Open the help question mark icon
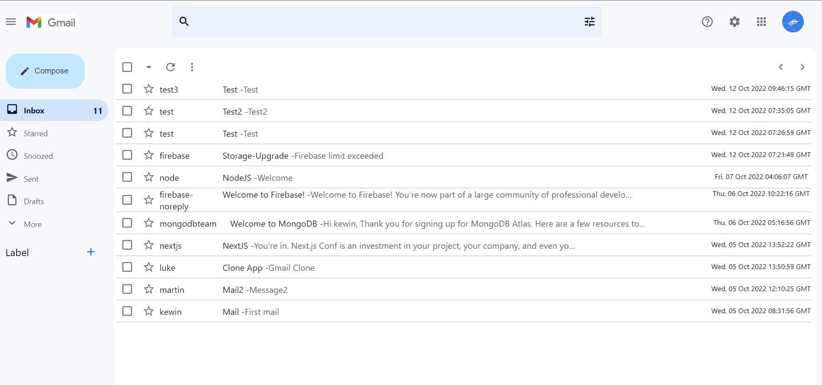This screenshot has width=822, height=385. [707, 22]
